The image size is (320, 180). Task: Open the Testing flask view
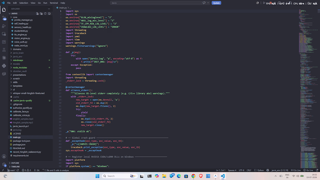4,50
